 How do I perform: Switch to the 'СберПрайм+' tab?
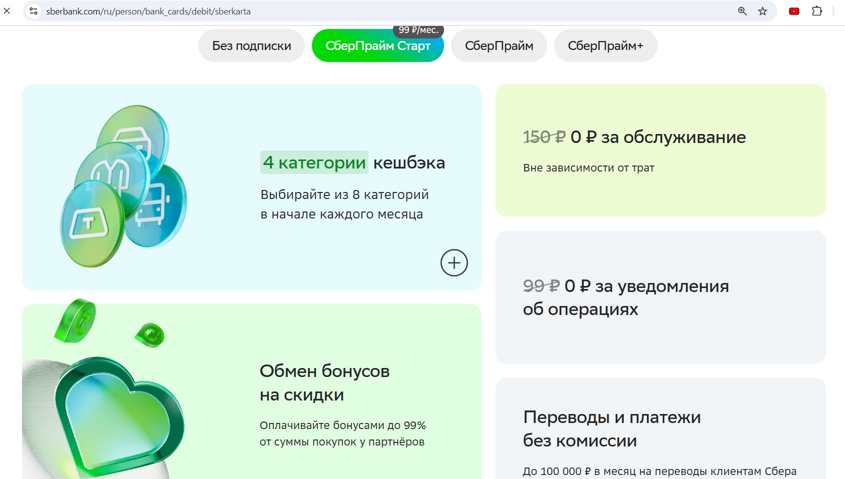tap(606, 45)
